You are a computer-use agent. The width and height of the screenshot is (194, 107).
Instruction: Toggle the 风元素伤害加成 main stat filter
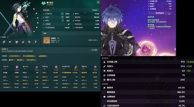tap(29, 56)
